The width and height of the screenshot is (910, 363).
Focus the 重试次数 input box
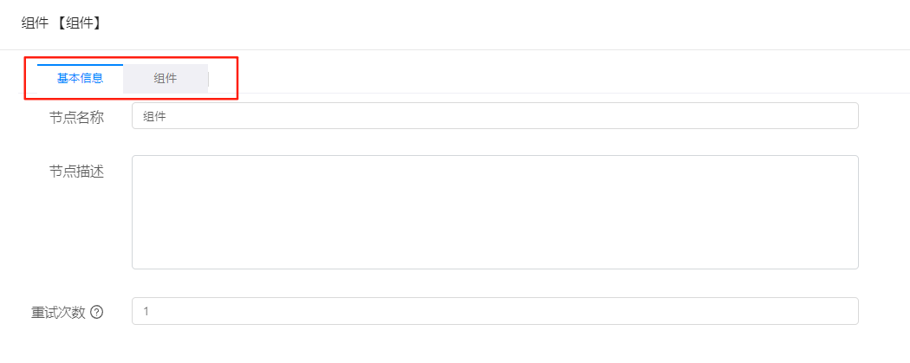495,311
